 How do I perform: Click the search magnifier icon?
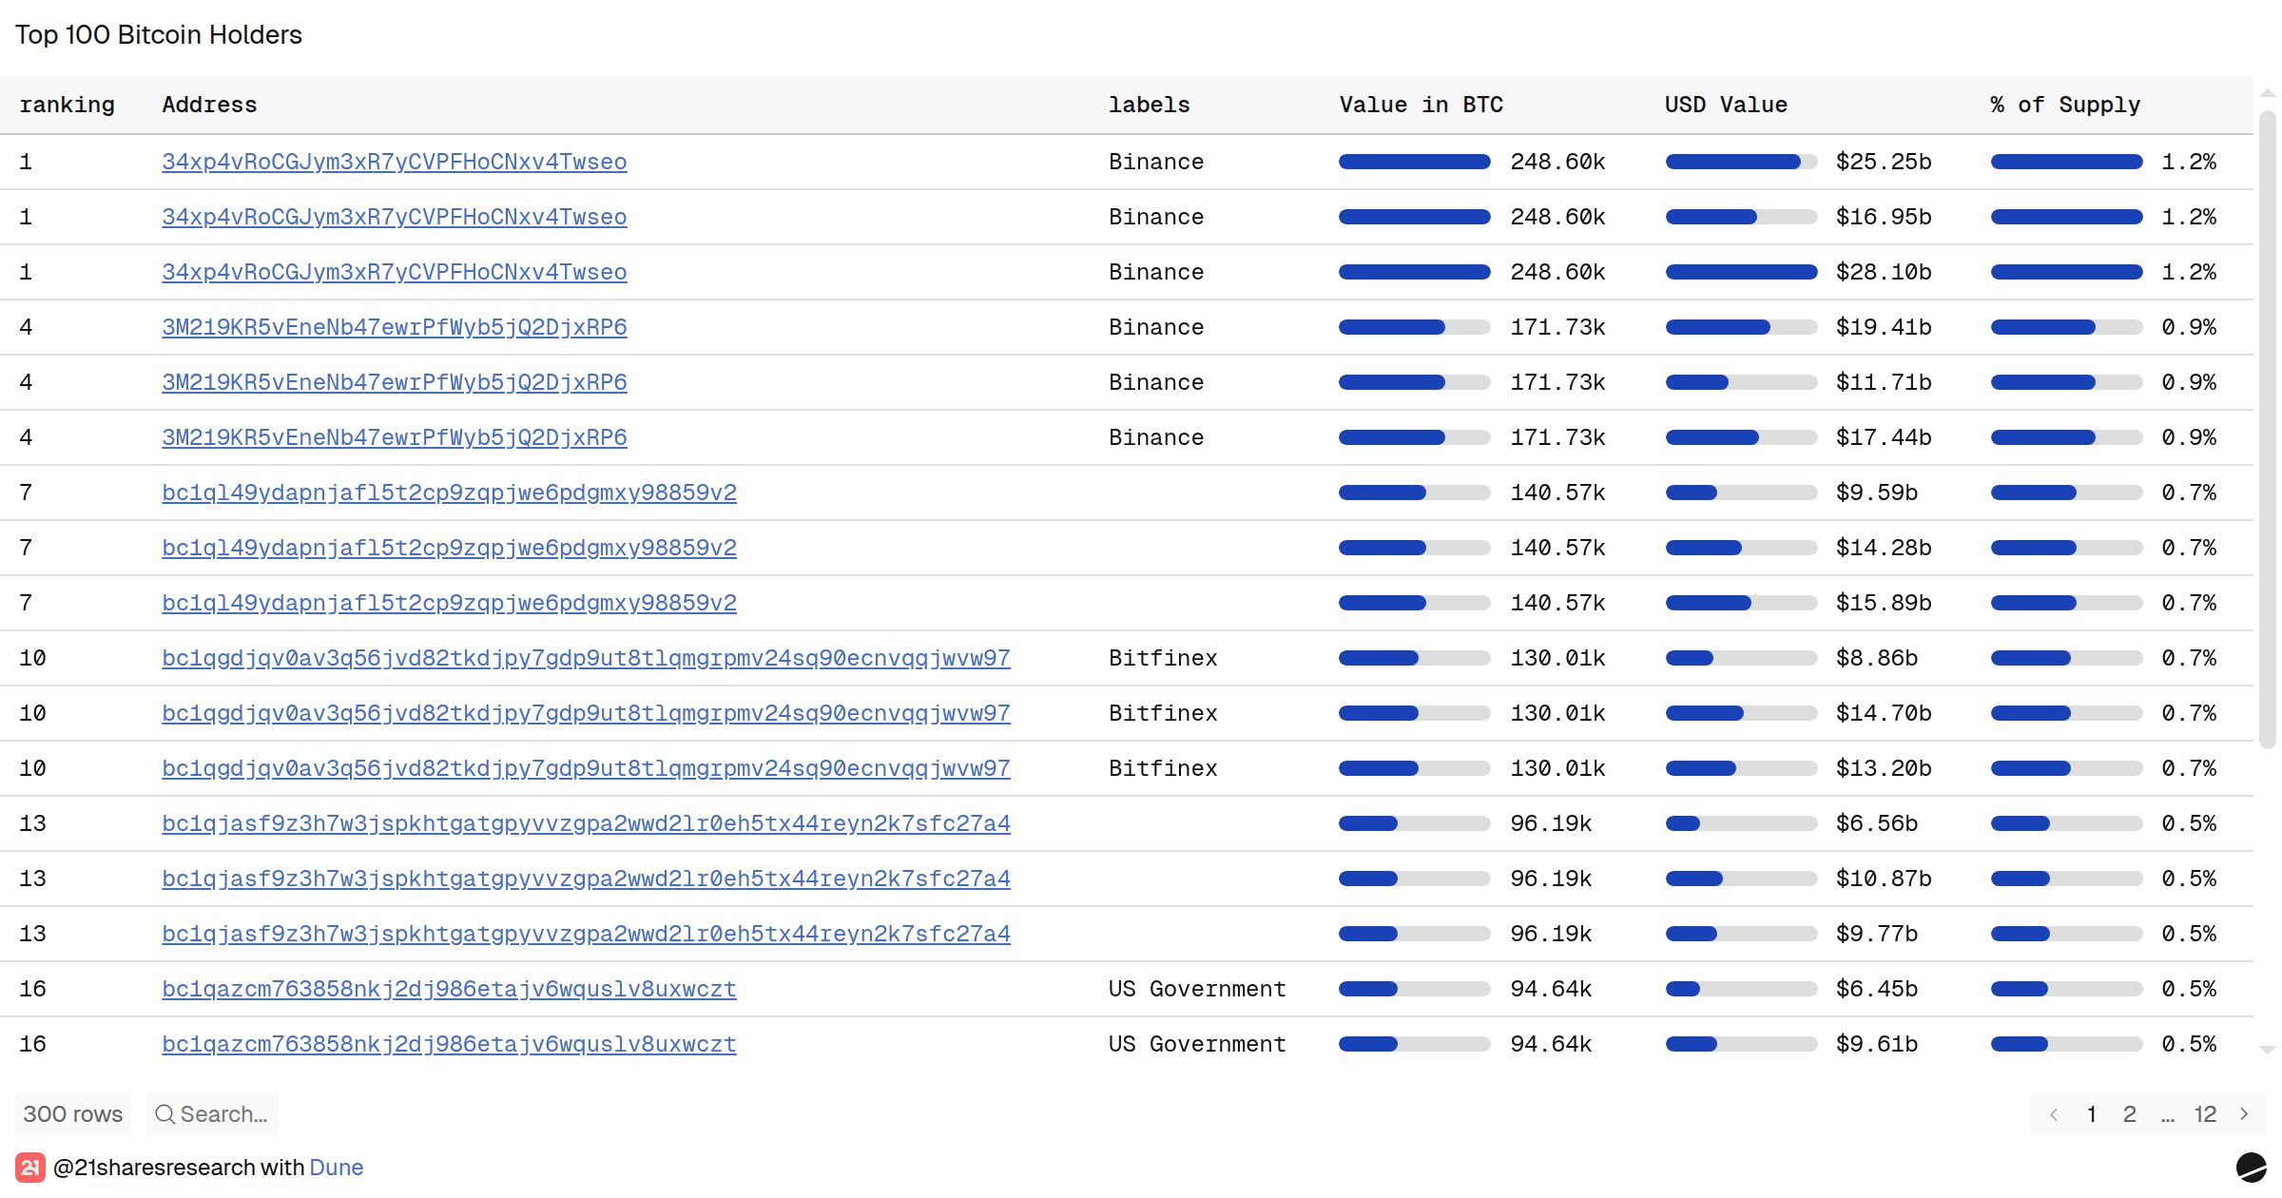click(x=164, y=1114)
